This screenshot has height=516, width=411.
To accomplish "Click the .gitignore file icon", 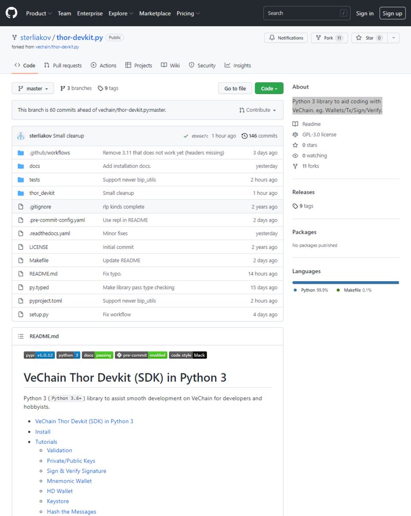I will click(21, 207).
